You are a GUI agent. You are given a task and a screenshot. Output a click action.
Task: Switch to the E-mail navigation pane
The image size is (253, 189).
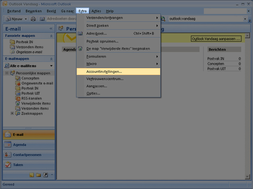pyautogui.click(x=29, y=135)
